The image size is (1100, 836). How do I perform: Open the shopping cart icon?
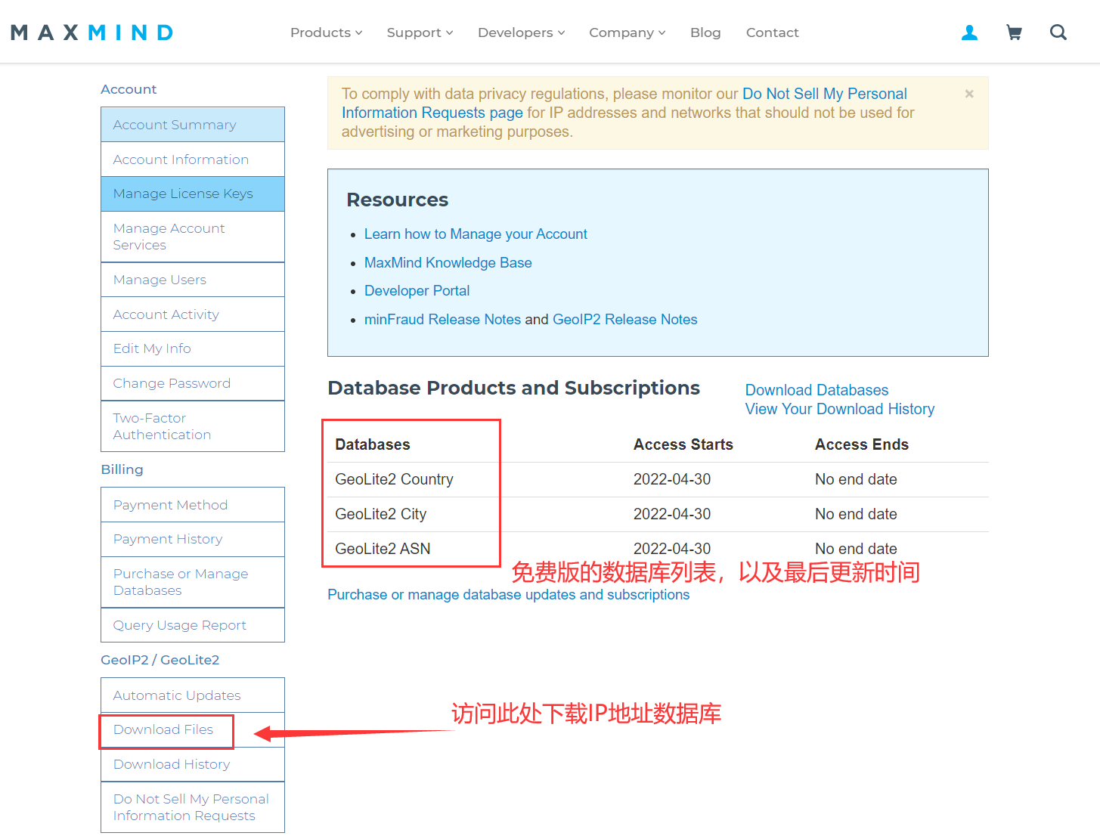point(1014,33)
